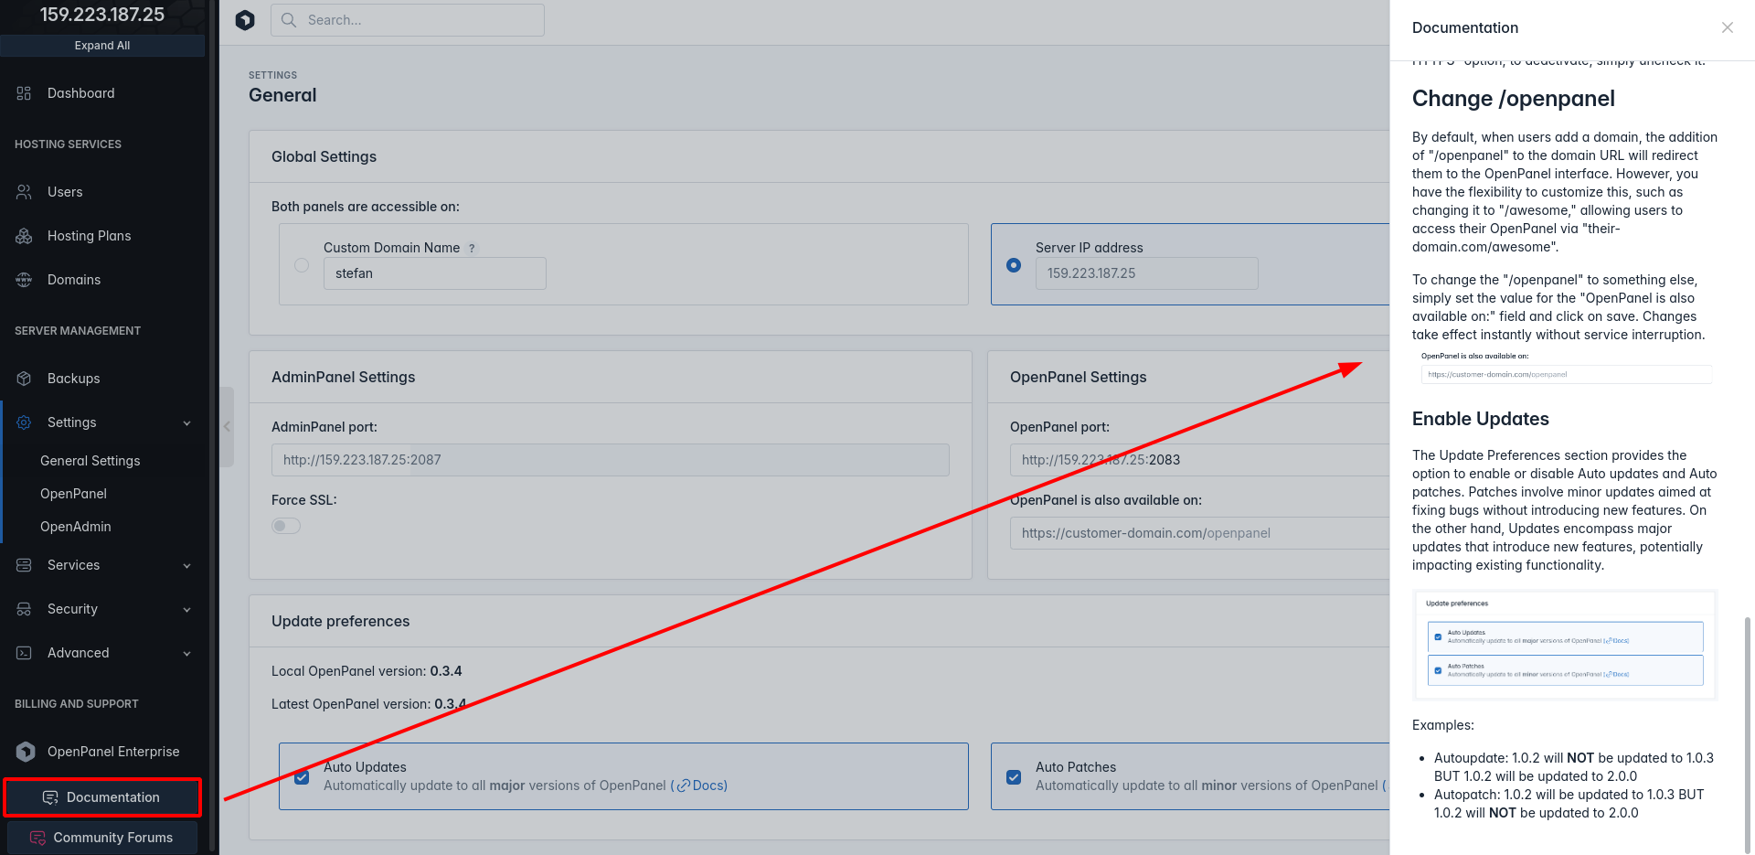
Task: Click the link icon in Auto Updates Docs
Action: [x=683, y=786]
